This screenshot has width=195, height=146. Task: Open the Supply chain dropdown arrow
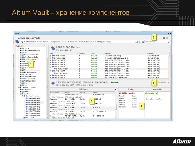[169, 82]
